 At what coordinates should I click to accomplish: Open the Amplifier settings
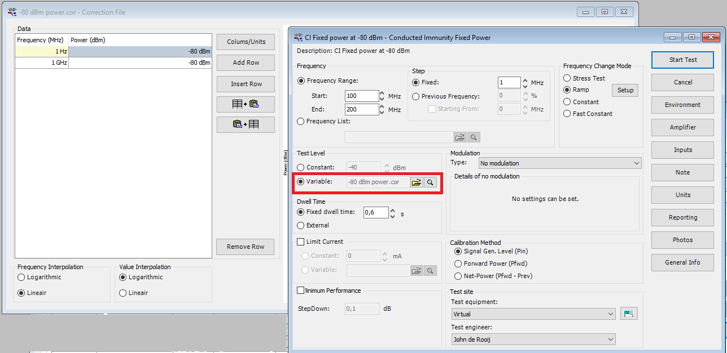[683, 127]
